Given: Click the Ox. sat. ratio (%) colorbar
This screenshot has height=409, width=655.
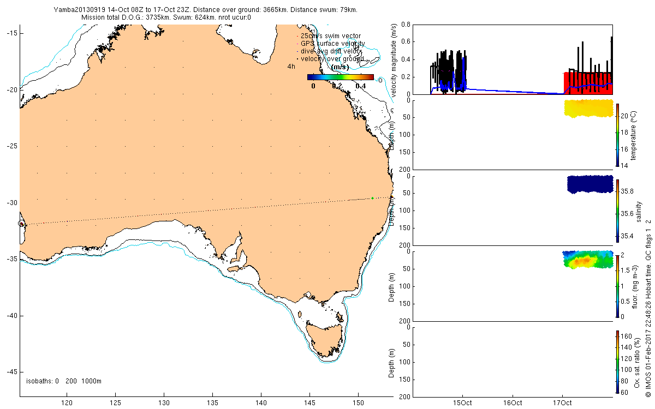Looking at the screenshot, I should 617,361.
